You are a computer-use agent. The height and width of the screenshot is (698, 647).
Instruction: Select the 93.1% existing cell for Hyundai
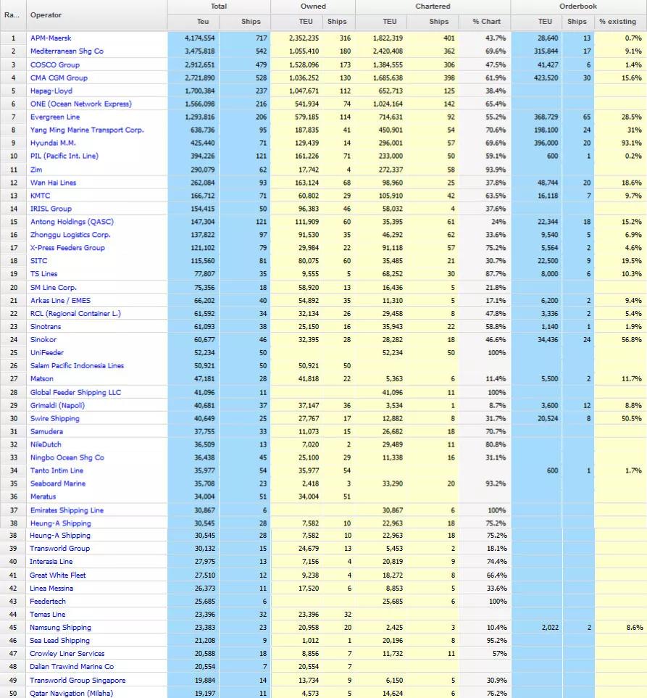point(620,143)
